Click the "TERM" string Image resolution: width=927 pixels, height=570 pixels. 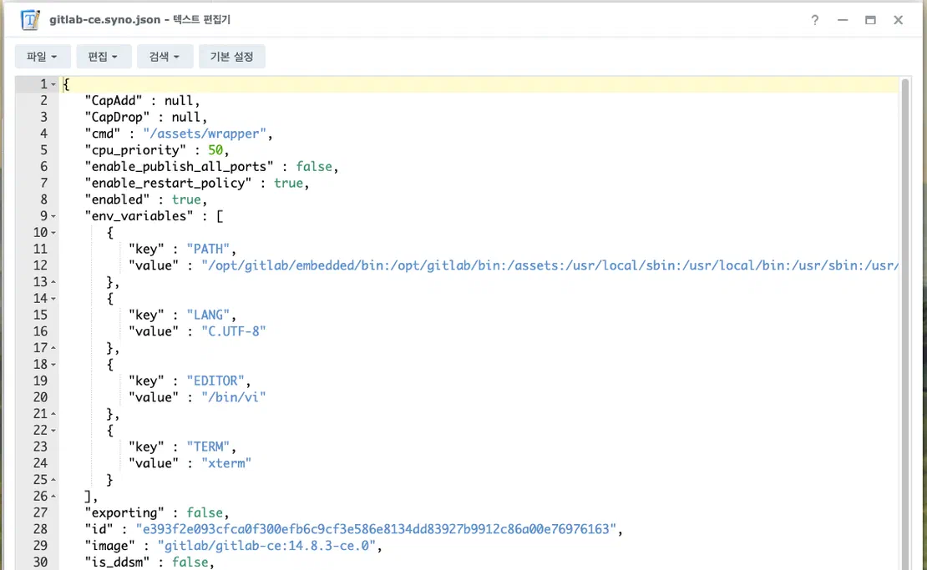(208, 447)
